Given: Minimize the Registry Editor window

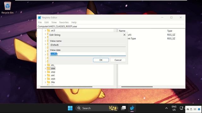Looking at the screenshot, I should tap(162, 18).
